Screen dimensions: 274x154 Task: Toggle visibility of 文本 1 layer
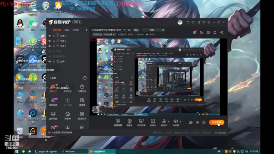click(x=50, y=46)
